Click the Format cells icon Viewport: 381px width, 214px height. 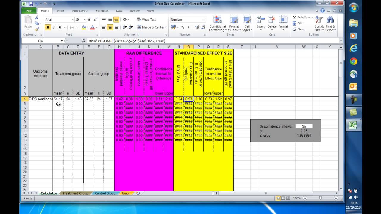[x=283, y=20]
